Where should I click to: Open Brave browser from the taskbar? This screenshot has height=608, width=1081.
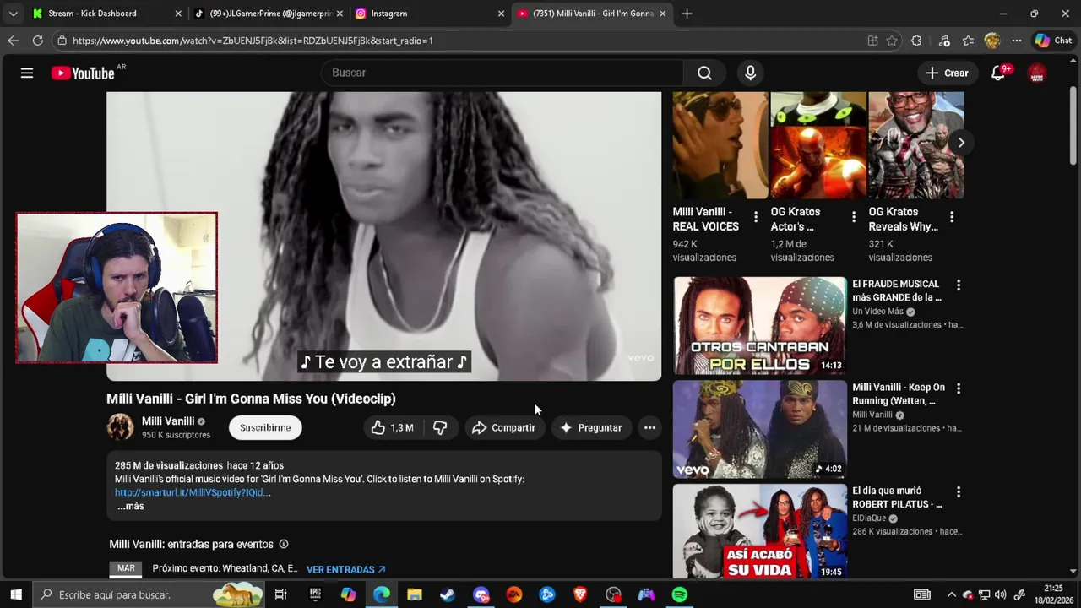[580, 594]
